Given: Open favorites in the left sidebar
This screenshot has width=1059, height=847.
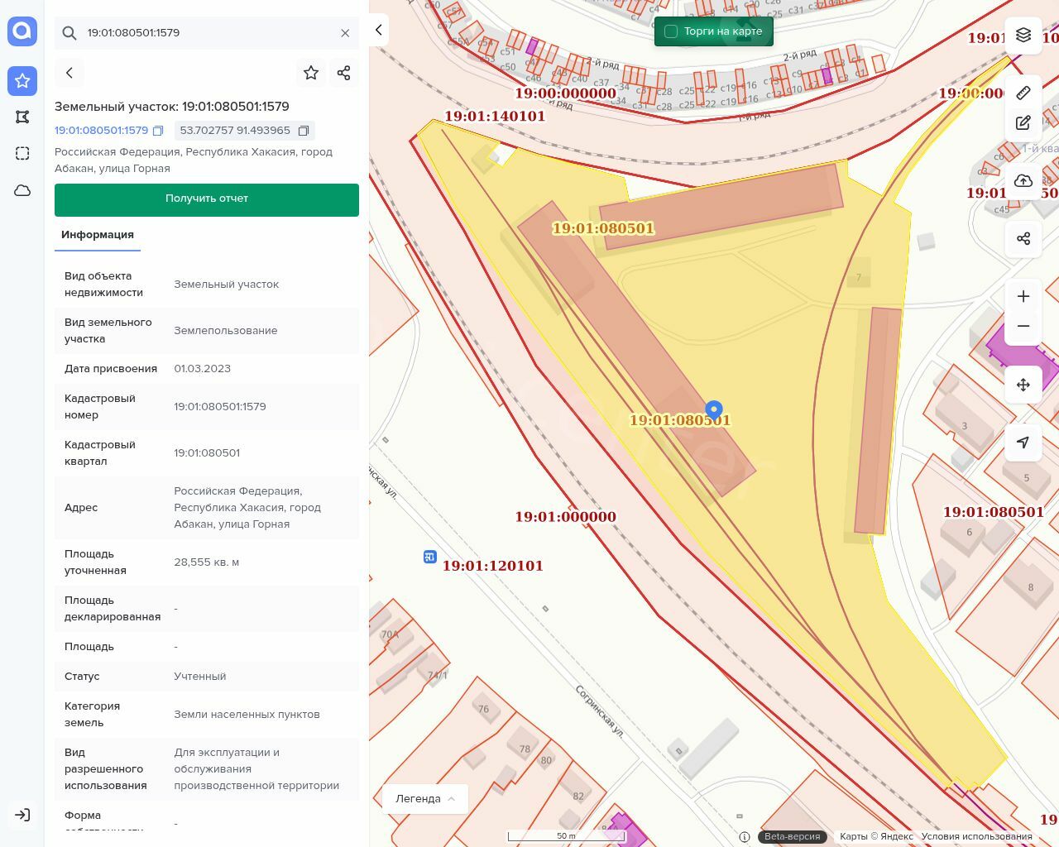Looking at the screenshot, I should [22, 80].
